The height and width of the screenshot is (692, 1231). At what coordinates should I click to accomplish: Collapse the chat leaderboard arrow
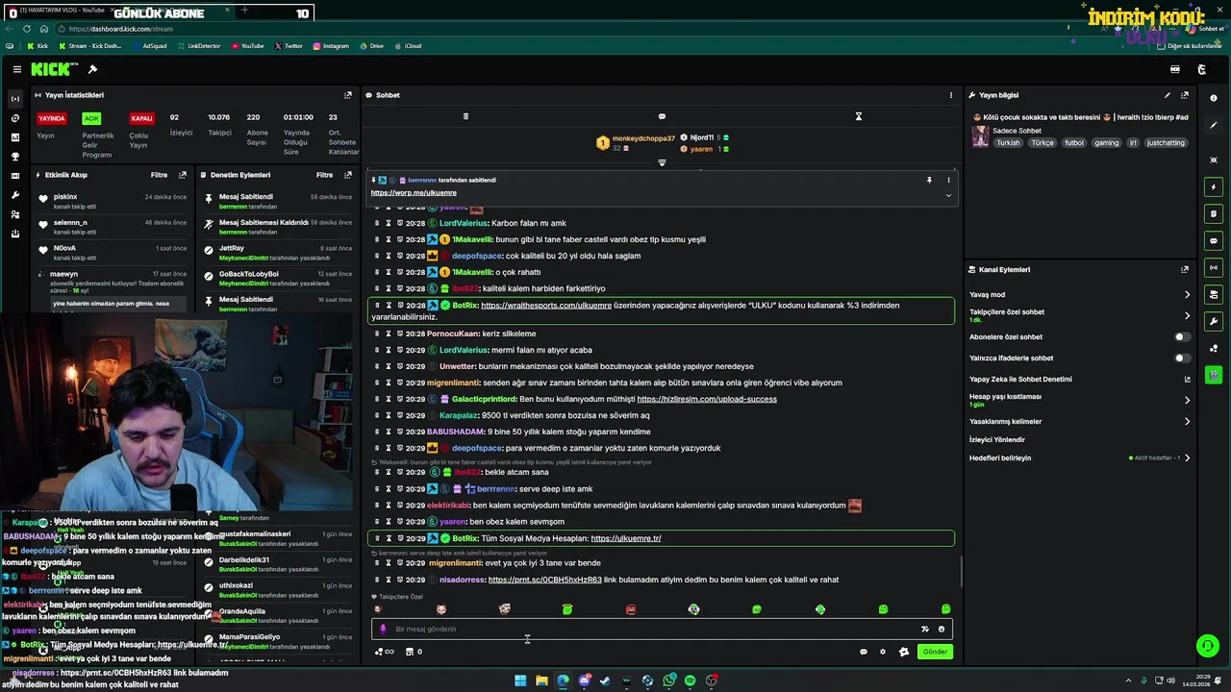pyautogui.click(x=662, y=162)
